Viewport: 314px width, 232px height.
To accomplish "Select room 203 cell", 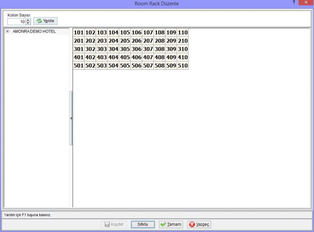I will [x=102, y=41].
